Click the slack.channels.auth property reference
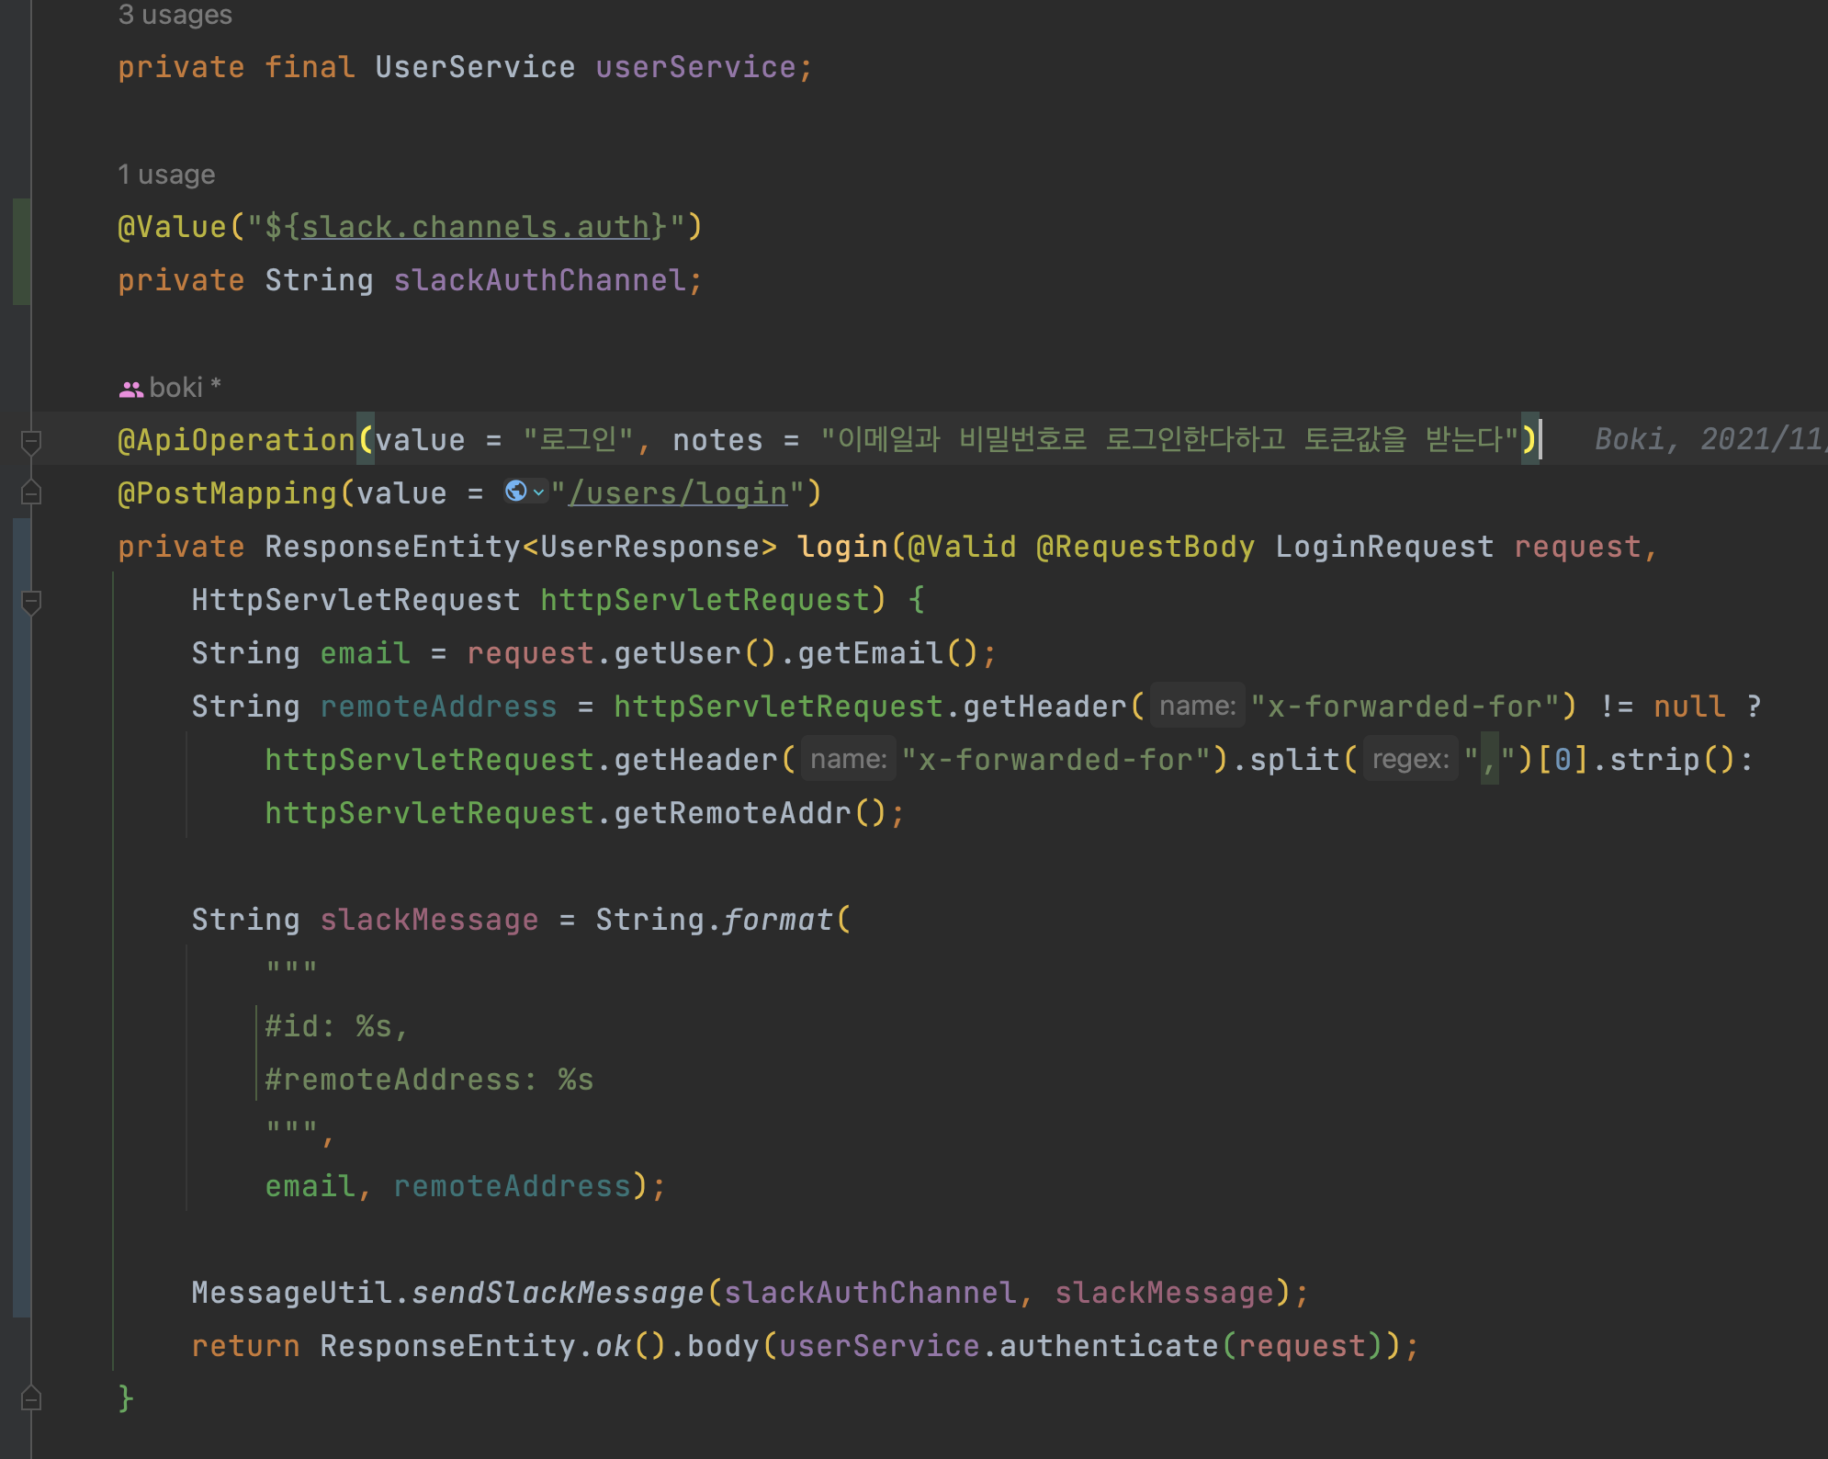 [x=475, y=227]
